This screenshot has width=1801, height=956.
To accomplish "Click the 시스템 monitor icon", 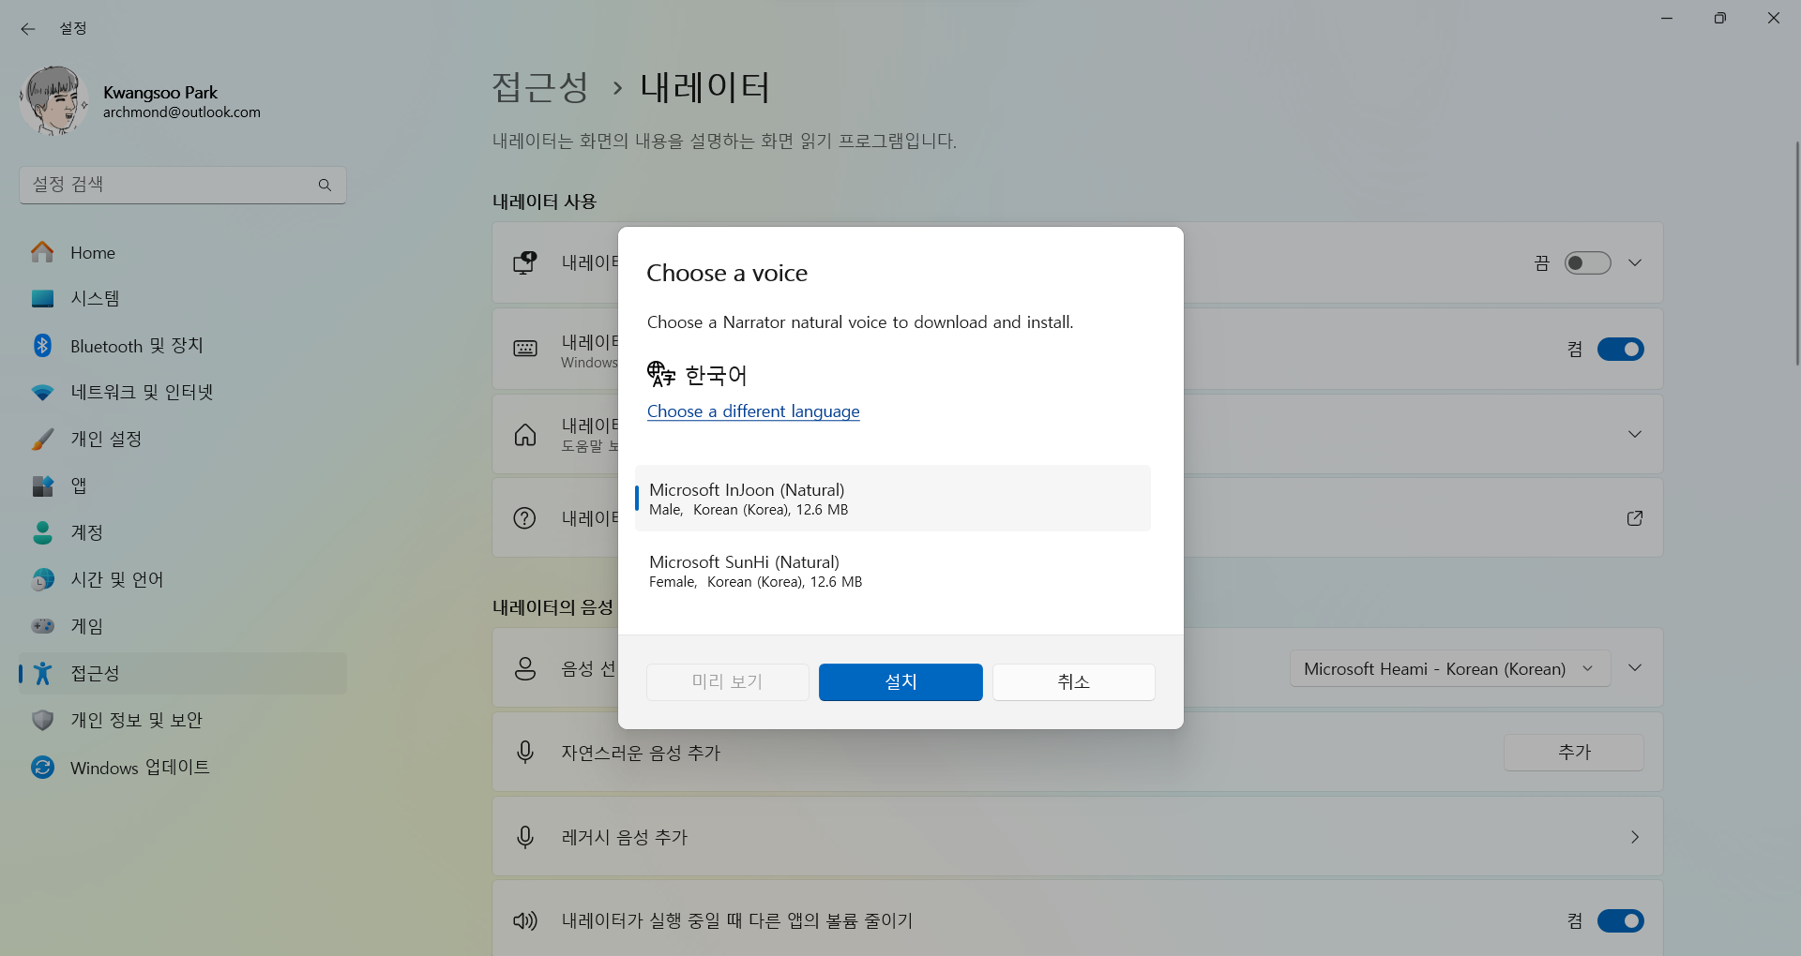I will tap(42, 299).
